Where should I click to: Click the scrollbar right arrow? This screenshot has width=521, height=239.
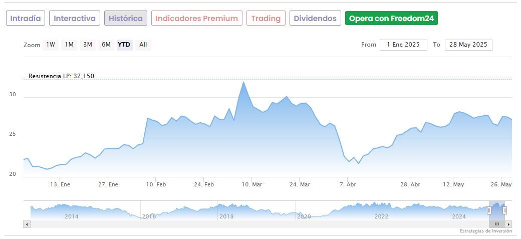[508, 224]
